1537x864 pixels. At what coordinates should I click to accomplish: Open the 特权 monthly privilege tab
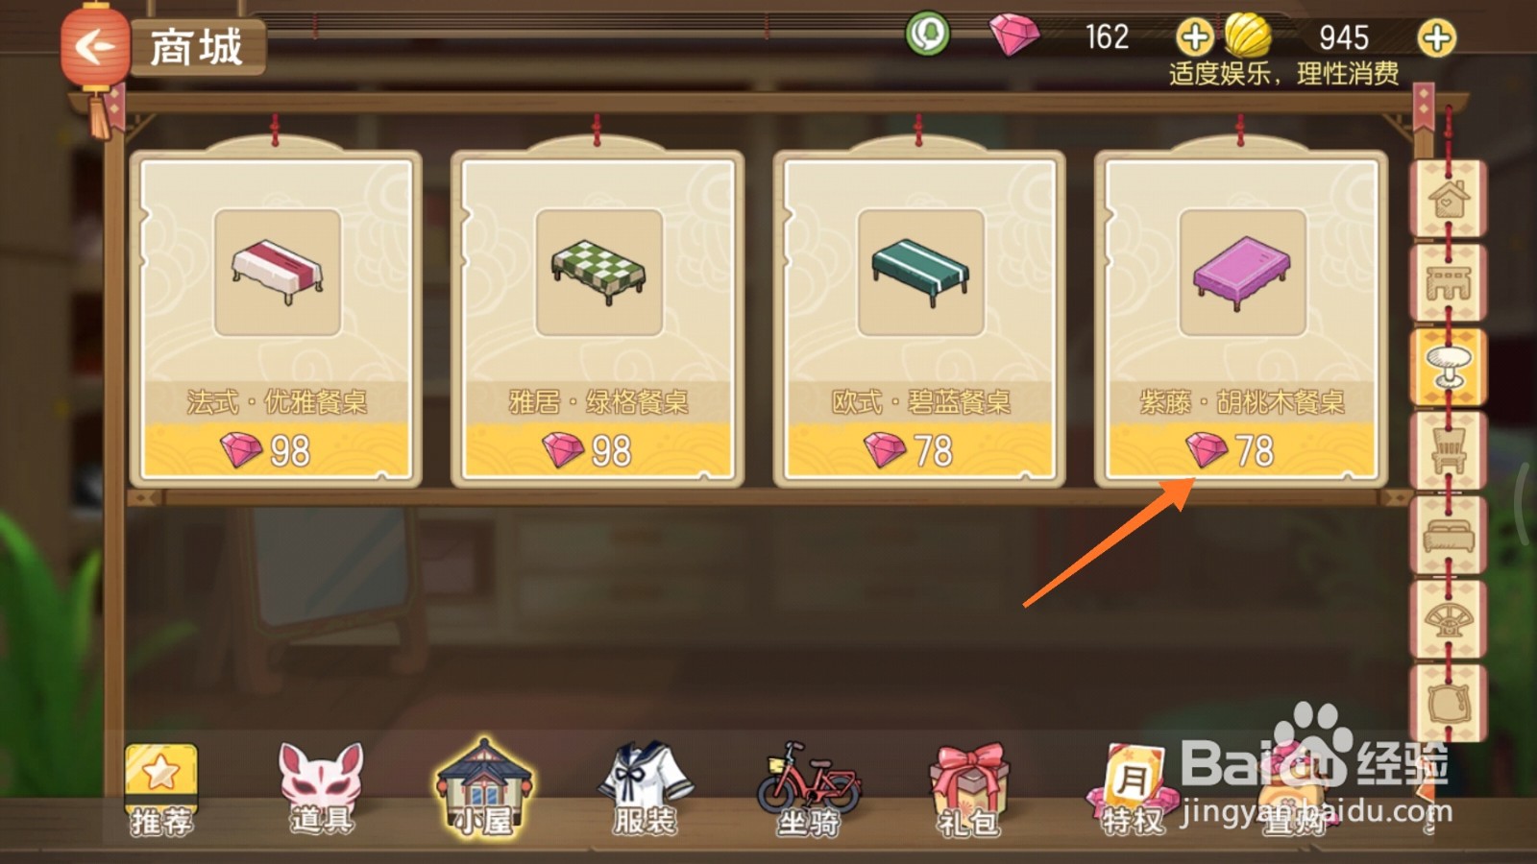(1132, 789)
